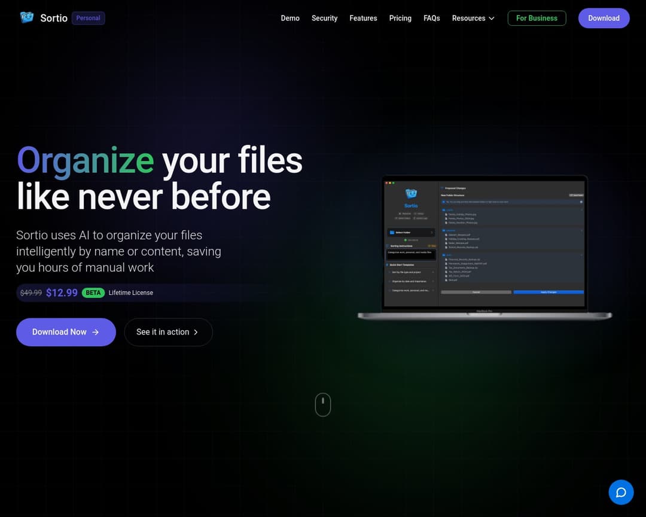Click the laptop app preview image
Viewport: 646px width, 517px height.
point(484,247)
